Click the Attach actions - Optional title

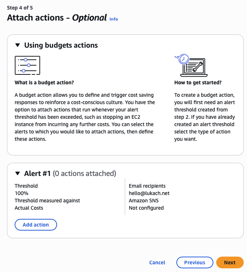57,18
